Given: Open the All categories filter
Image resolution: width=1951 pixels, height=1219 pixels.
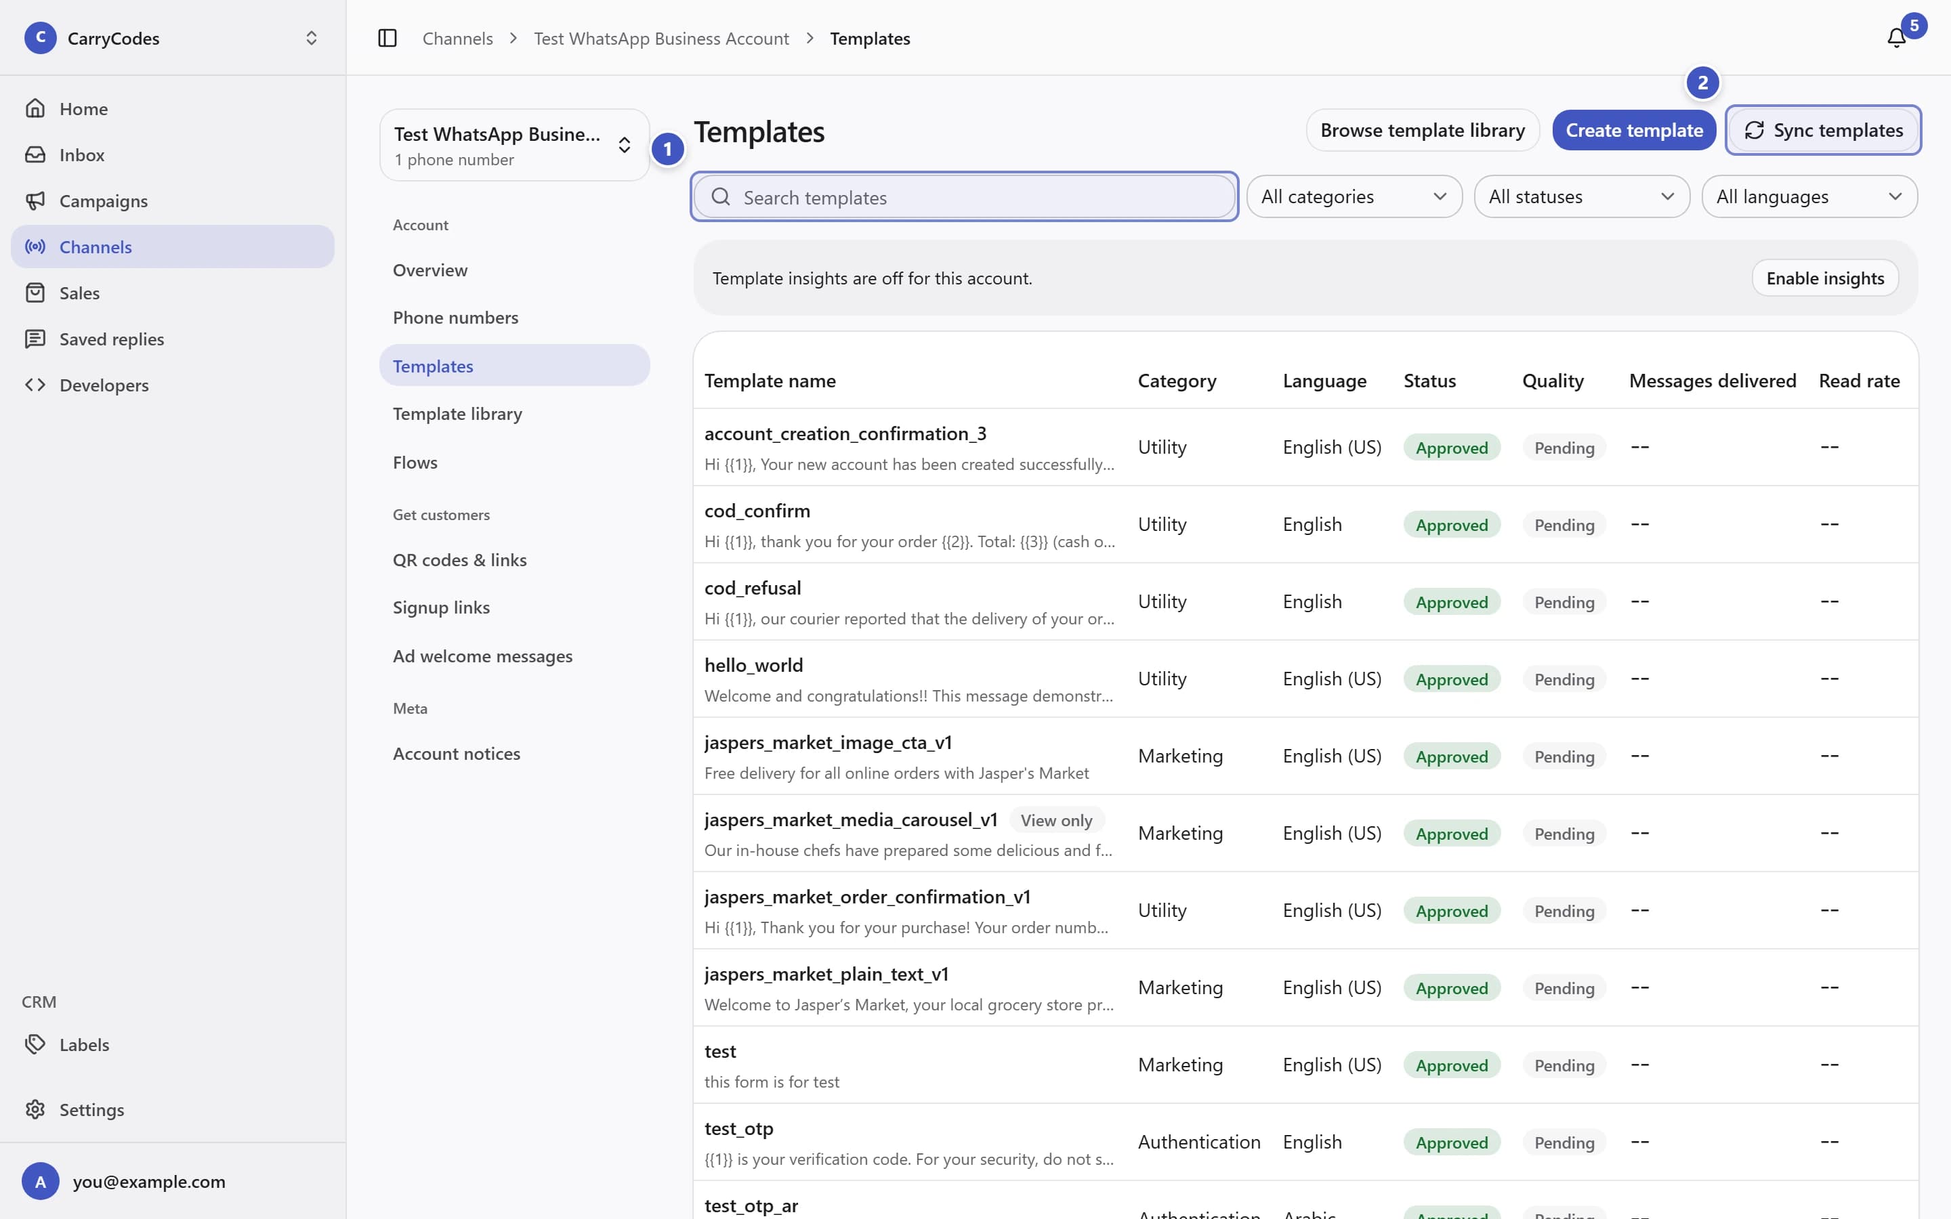Looking at the screenshot, I should pyautogui.click(x=1354, y=196).
